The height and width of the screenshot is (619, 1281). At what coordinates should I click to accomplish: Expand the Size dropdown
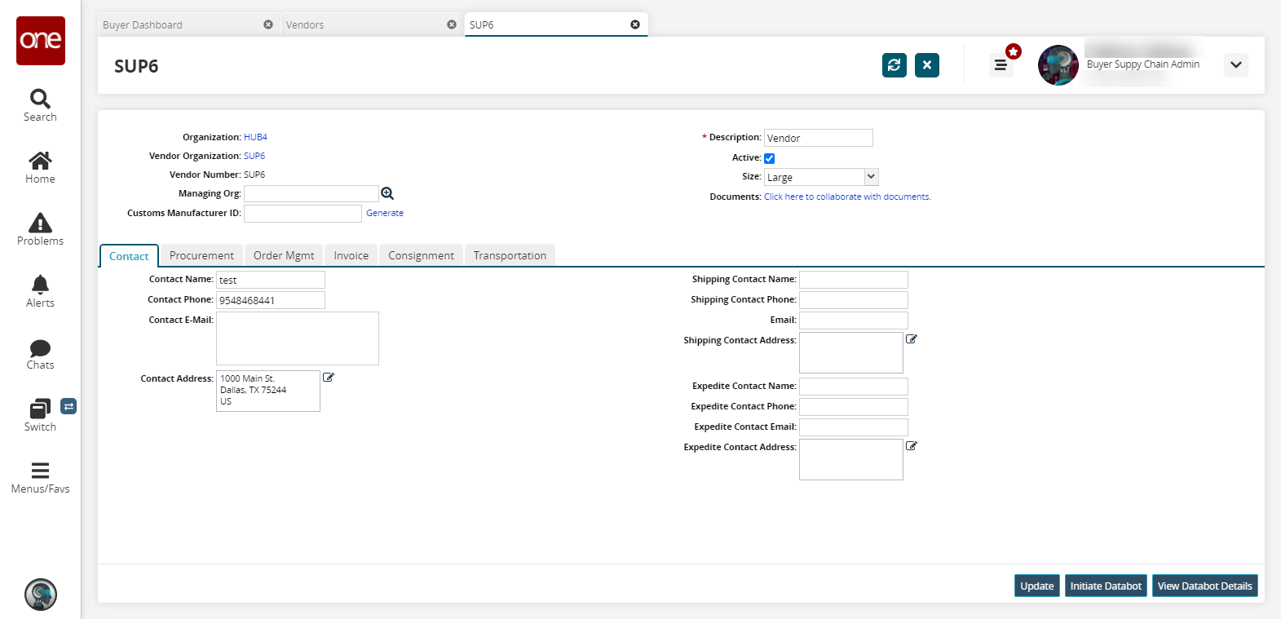(871, 177)
